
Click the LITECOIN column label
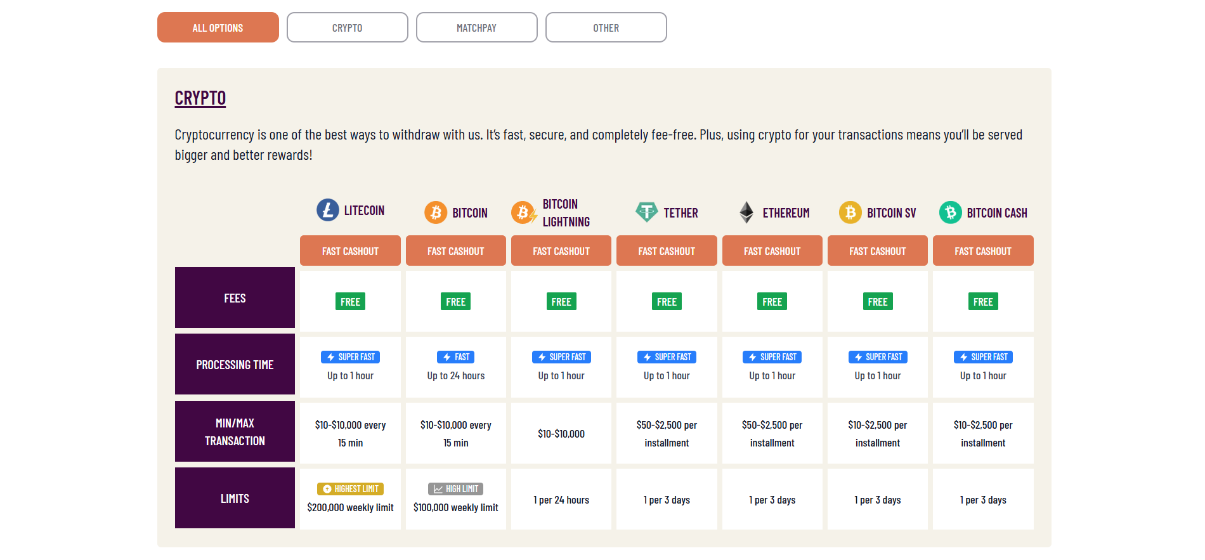pyautogui.click(x=364, y=211)
